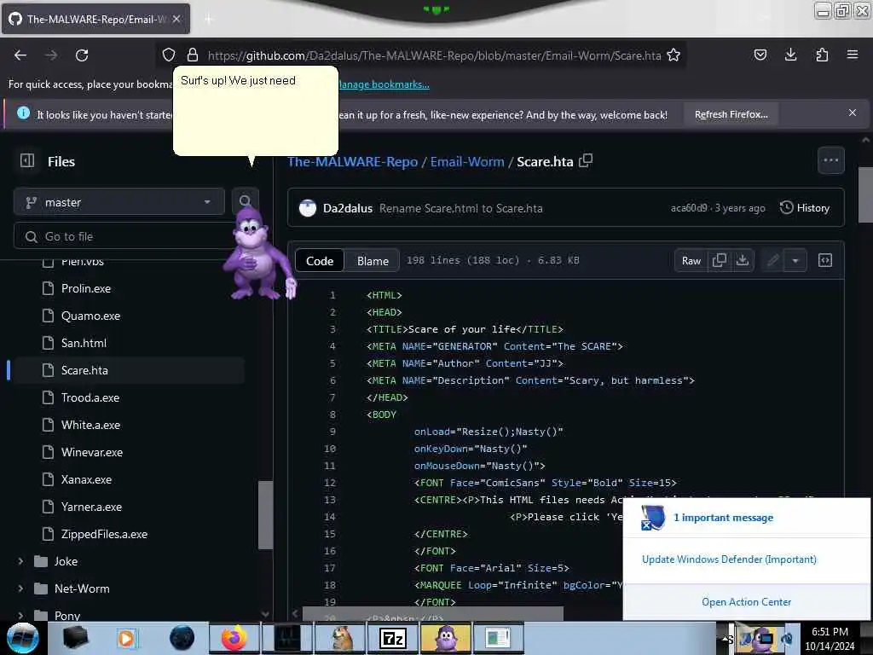The image size is (873, 655).
Task: Download the raw Scare.hta file
Action: [x=743, y=260]
